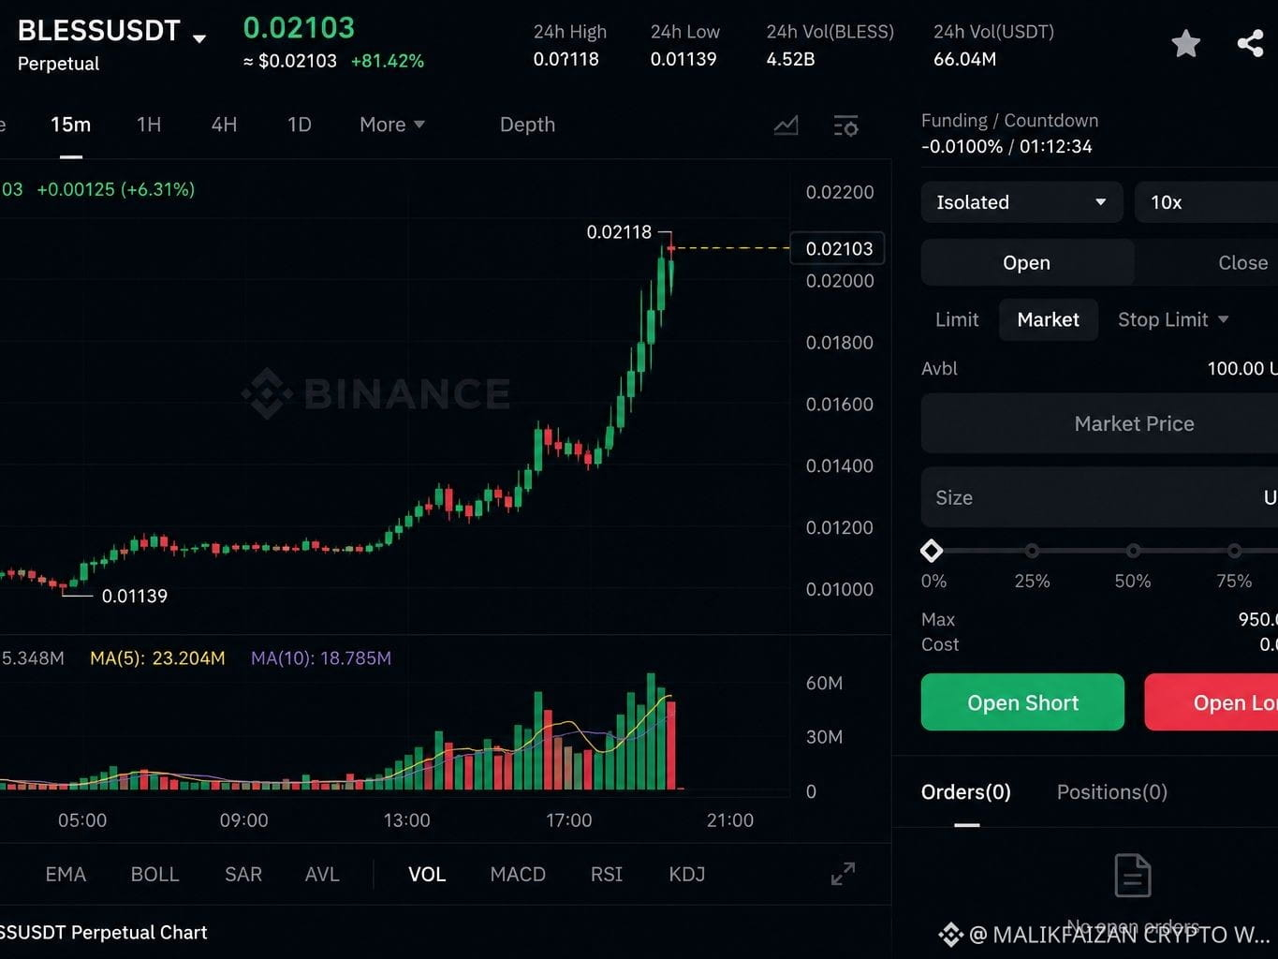Click the no open orders document icon

tap(1133, 875)
